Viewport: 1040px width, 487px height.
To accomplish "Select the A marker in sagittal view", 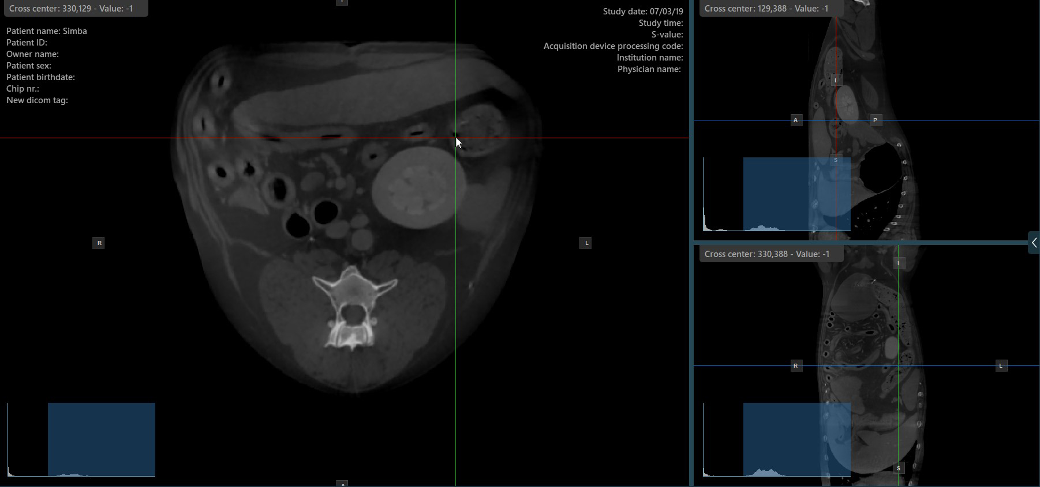I will (x=796, y=120).
